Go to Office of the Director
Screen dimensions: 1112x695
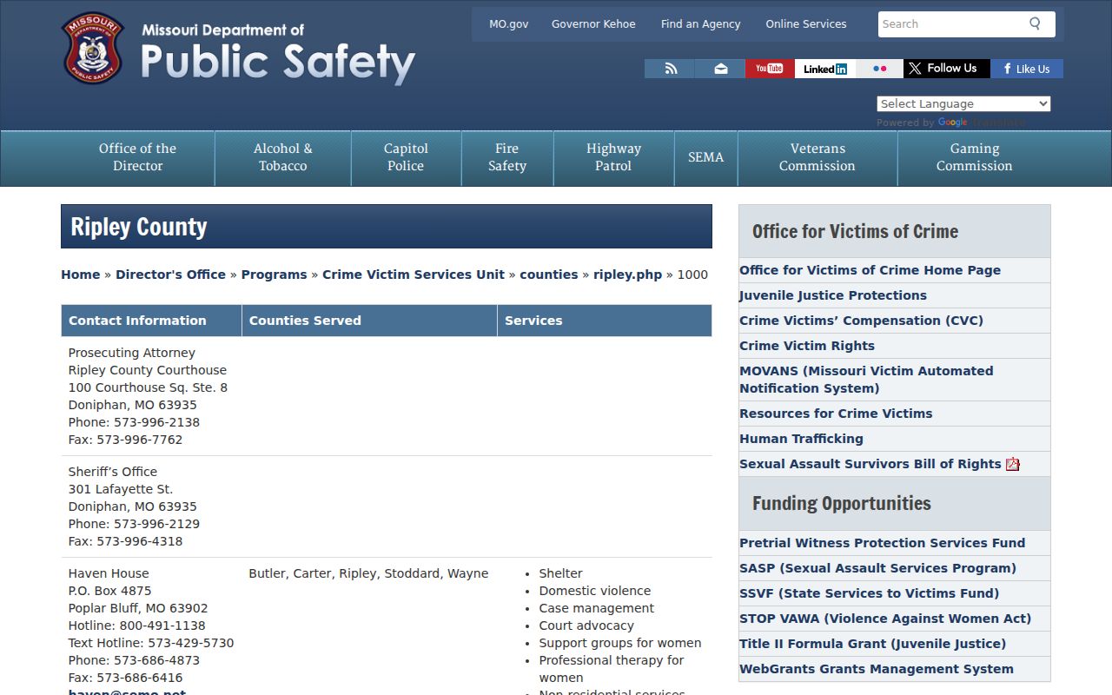click(137, 157)
